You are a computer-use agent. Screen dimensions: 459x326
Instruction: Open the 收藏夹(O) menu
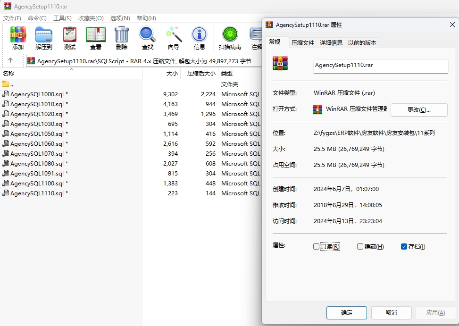[91, 18]
